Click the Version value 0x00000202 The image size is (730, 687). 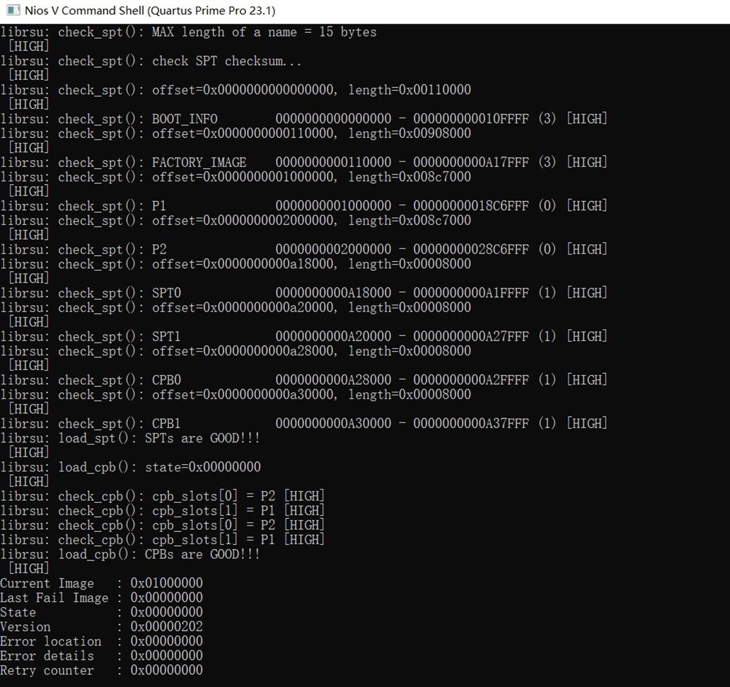pos(166,626)
